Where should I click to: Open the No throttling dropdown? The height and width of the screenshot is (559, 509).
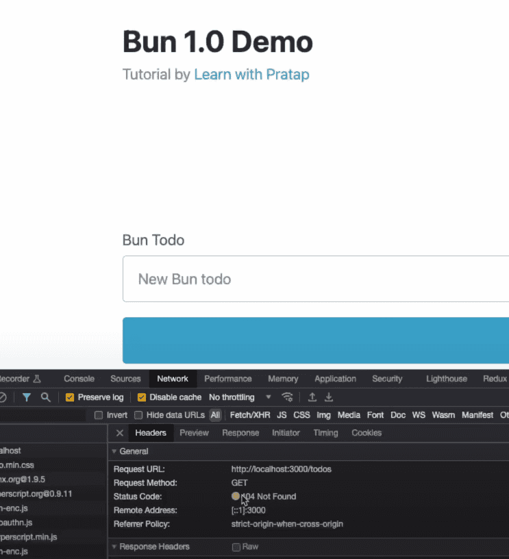click(x=240, y=397)
